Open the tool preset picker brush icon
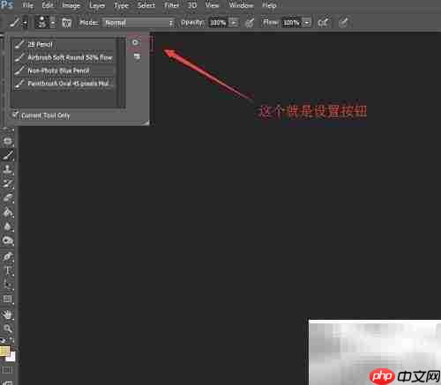 pos(14,22)
